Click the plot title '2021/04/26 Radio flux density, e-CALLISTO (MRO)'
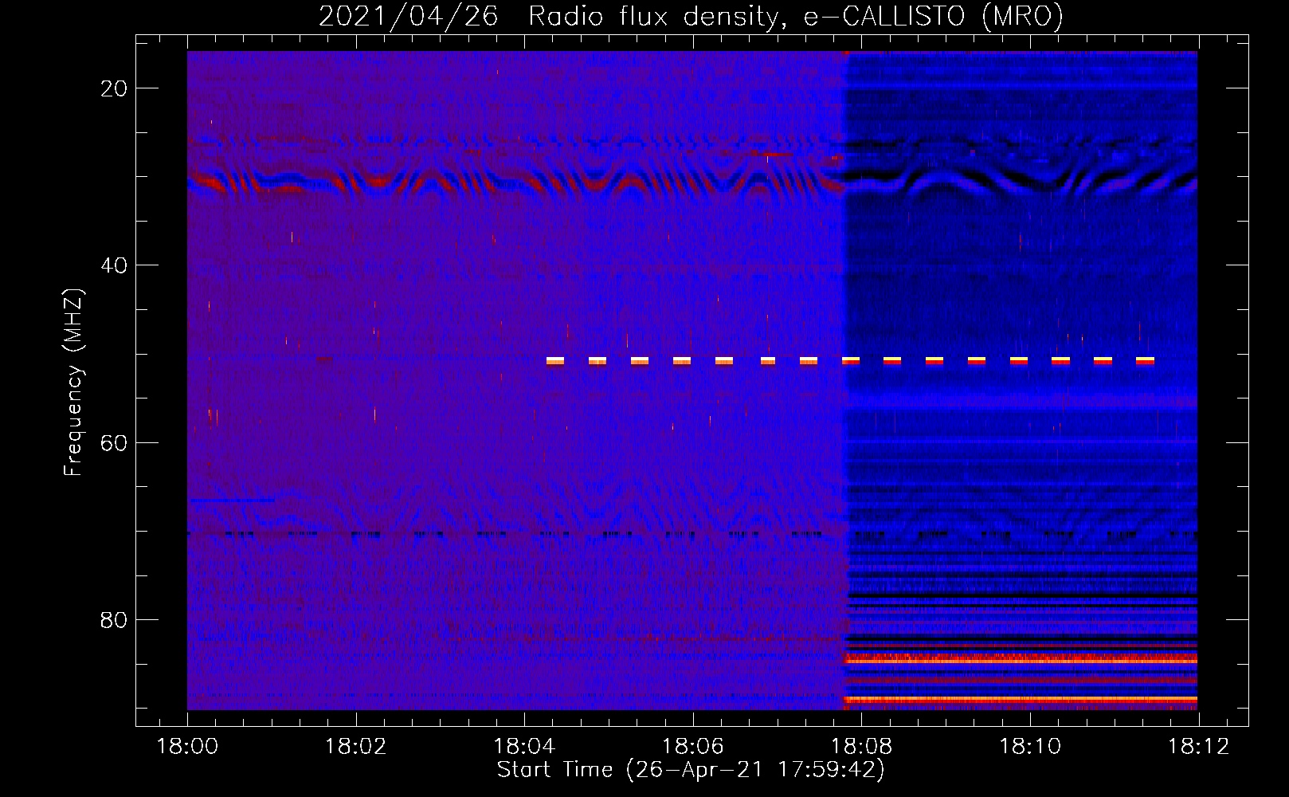Image resolution: width=1289 pixels, height=797 pixels. pyautogui.click(x=691, y=16)
